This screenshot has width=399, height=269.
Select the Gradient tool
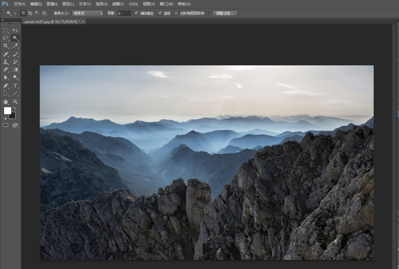[x=15, y=70]
